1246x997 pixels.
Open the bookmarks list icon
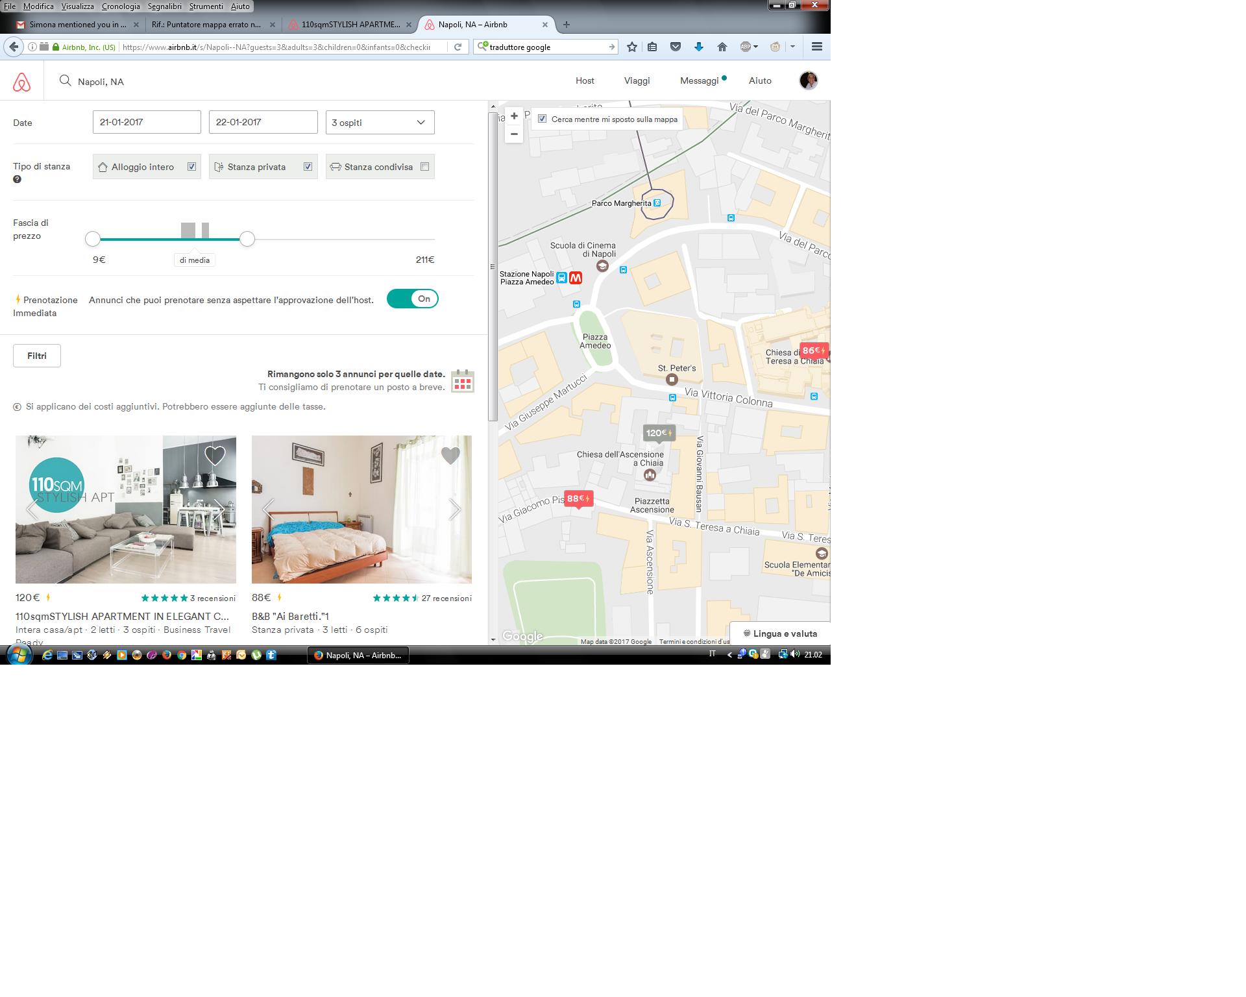point(653,47)
